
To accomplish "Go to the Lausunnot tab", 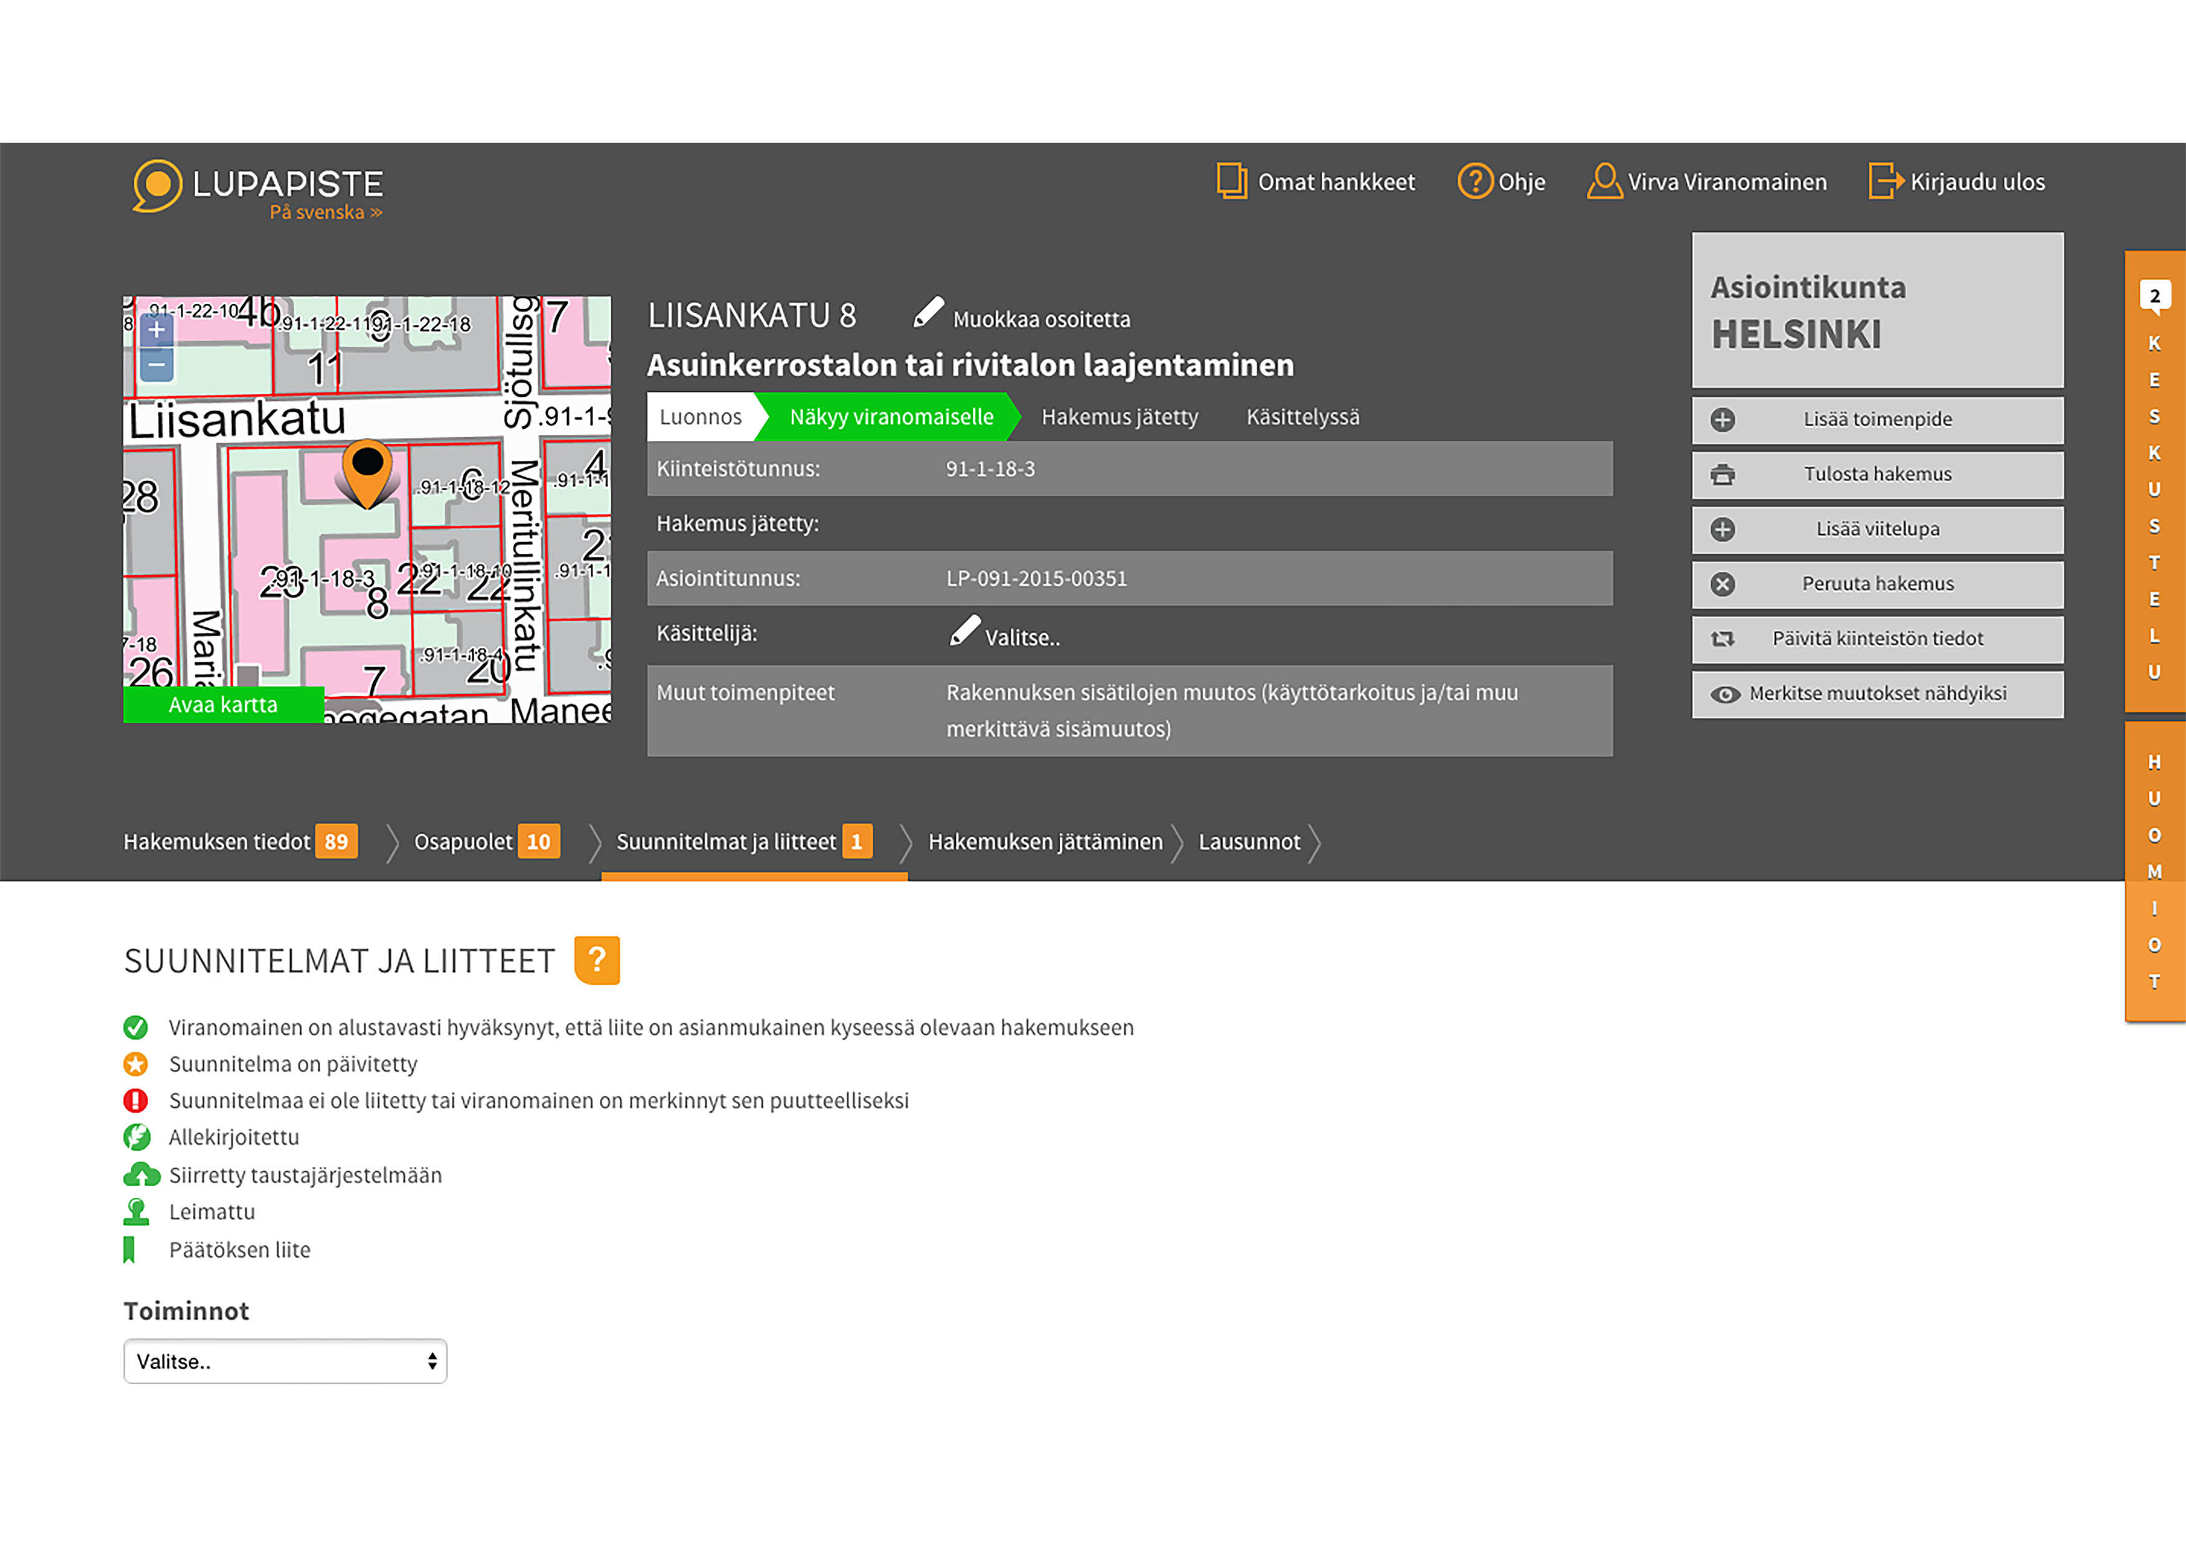I will (1248, 842).
